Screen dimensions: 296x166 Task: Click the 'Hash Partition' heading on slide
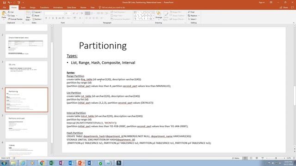[x=74, y=133]
